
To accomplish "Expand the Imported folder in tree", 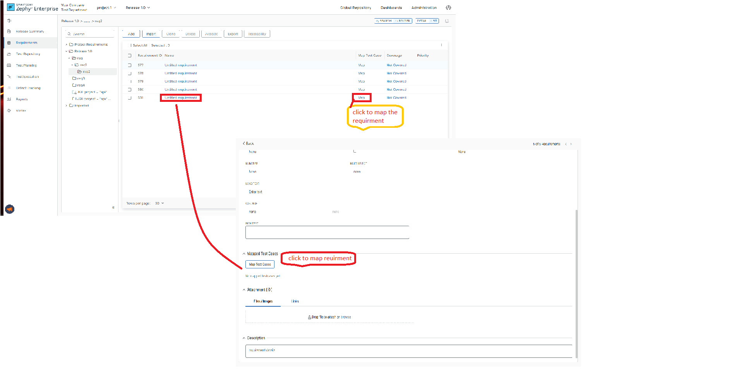I will coord(67,106).
